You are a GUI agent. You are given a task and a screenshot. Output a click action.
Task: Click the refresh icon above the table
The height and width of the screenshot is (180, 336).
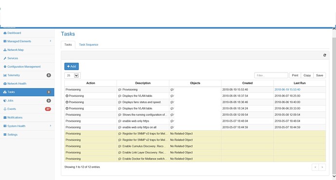click(325, 55)
